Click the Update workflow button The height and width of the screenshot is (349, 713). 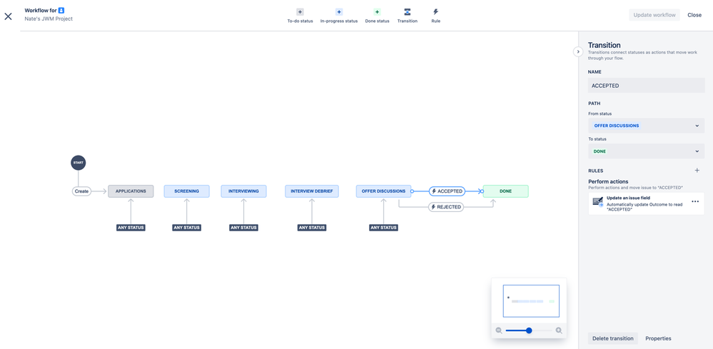click(654, 15)
